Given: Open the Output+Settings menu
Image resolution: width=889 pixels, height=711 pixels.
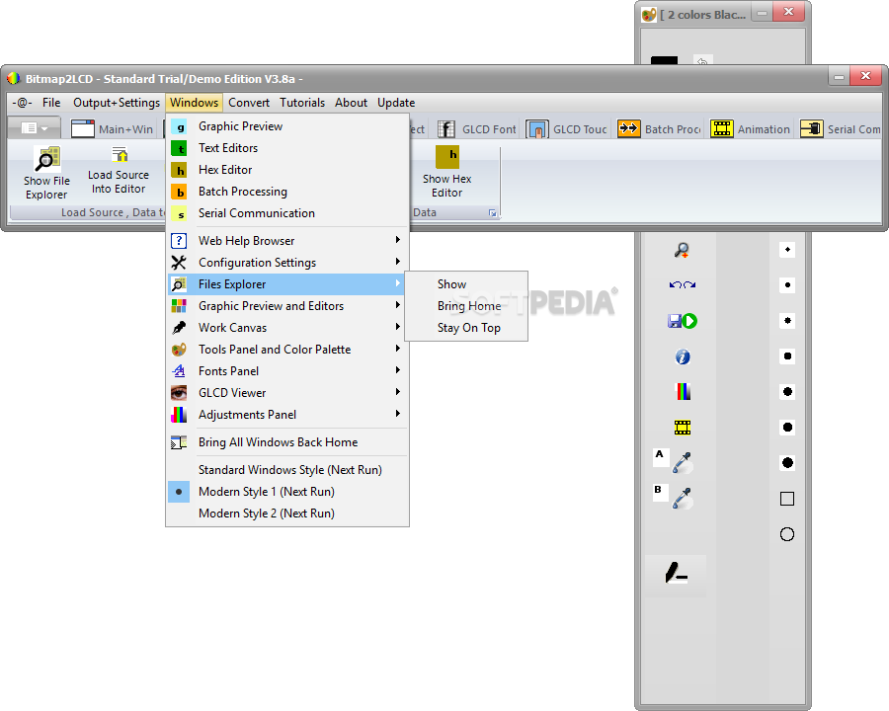Looking at the screenshot, I should point(117,103).
